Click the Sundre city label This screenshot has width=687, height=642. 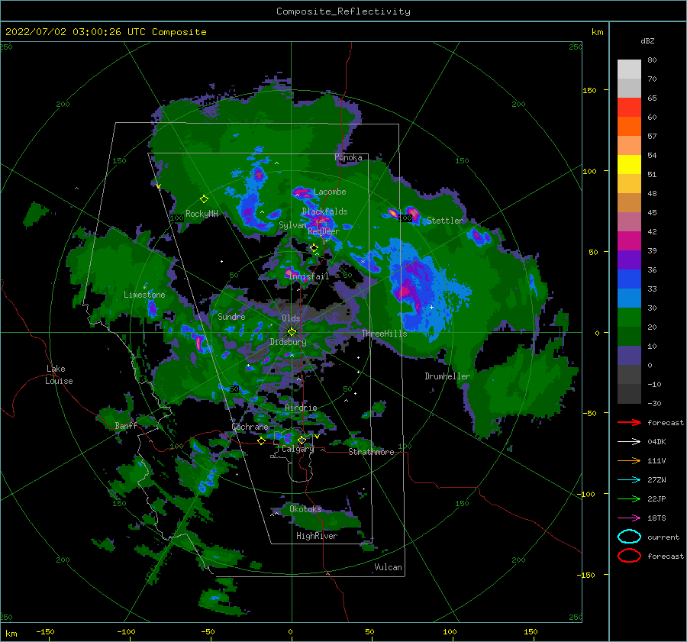point(231,316)
